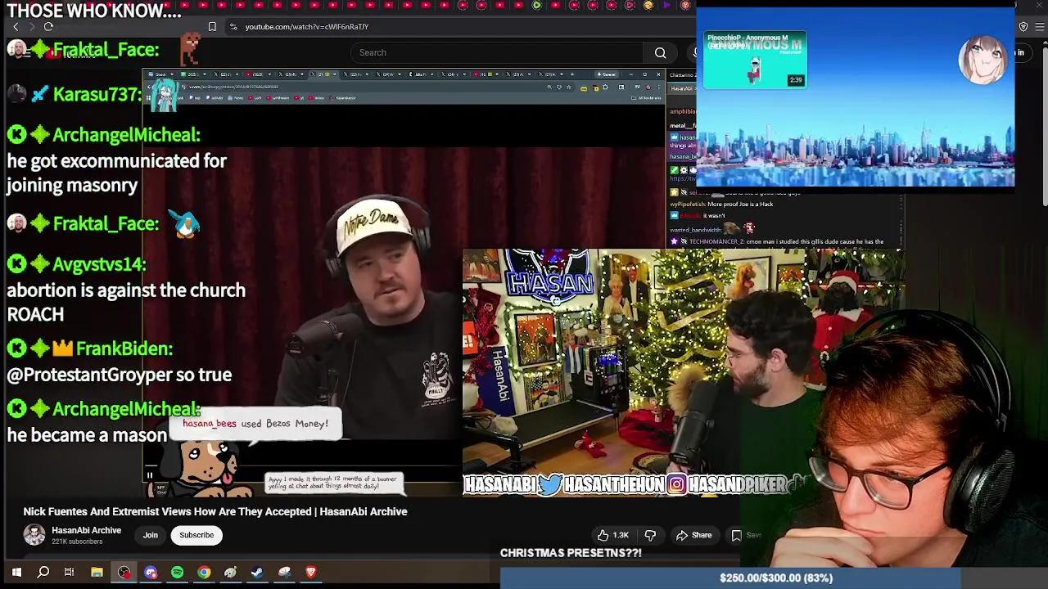Viewport: 1048px width, 589px height.
Task: Reload the YouTube page
Action: 48,27
